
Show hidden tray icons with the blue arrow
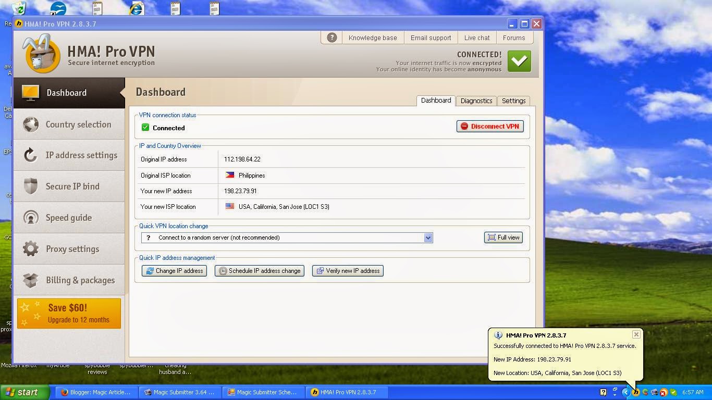pyautogui.click(x=626, y=392)
